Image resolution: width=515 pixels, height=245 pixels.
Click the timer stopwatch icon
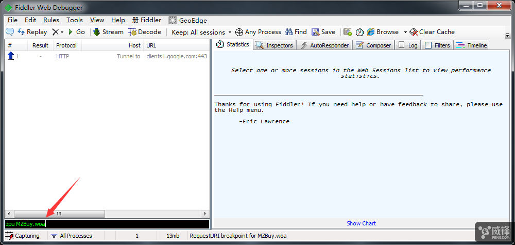coord(359,32)
